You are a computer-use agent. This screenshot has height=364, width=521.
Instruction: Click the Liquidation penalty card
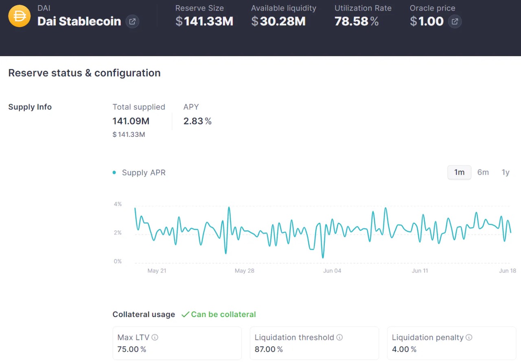[x=451, y=343]
